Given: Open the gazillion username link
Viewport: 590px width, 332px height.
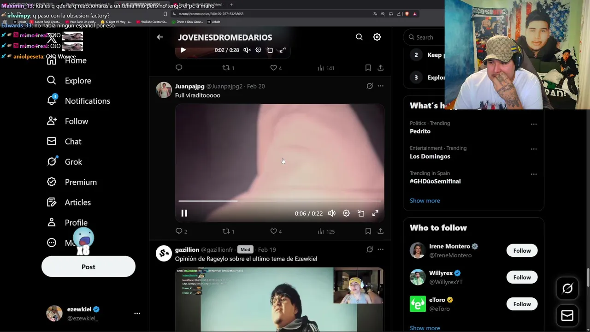Looking at the screenshot, I should pos(217,249).
